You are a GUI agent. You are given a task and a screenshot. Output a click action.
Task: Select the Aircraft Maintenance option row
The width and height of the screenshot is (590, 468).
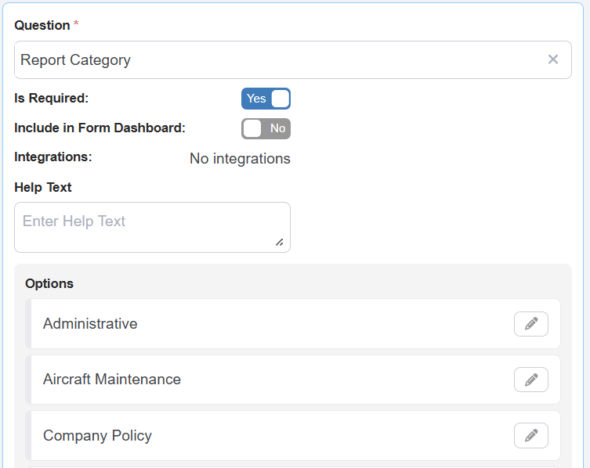pos(235,380)
